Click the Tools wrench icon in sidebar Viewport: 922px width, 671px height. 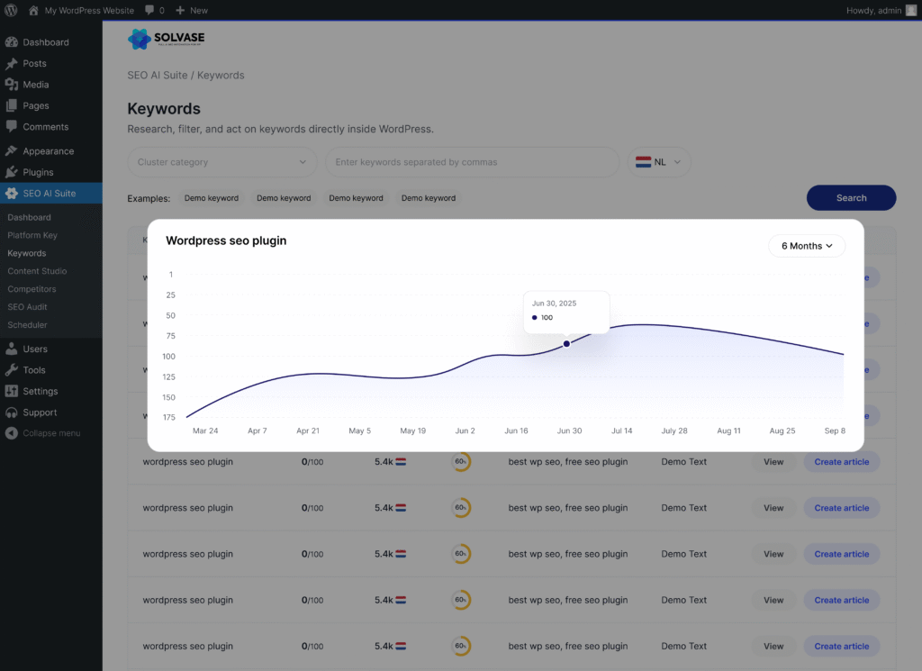[x=11, y=370]
